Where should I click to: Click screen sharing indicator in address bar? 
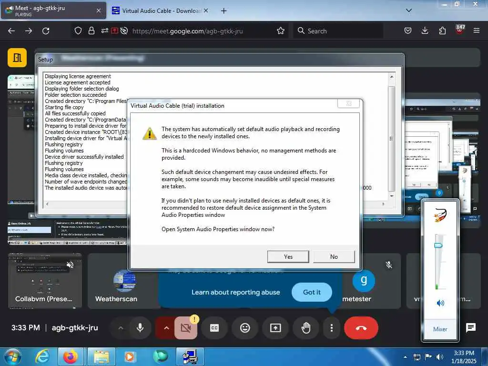(x=114, y=30)
